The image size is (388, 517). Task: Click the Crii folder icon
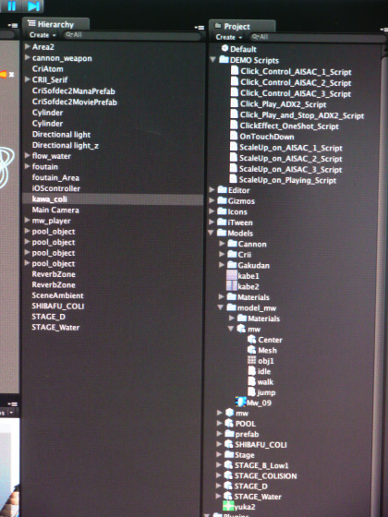(x=232, y=254)
